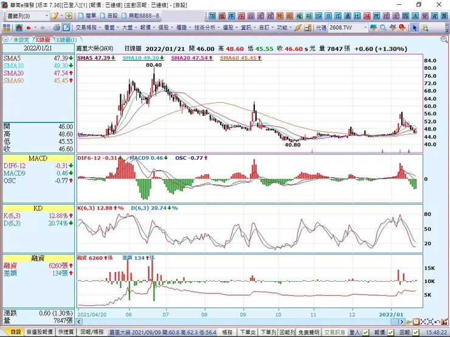This screenshot has height=337, width=450.
Task: Open the 權證 menu
Action: point(184,28)
